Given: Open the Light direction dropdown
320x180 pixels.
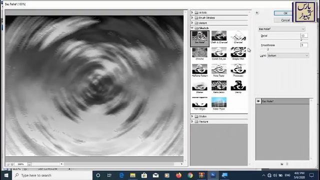Looking at the screenshot, I should click(x=288, y=55).
